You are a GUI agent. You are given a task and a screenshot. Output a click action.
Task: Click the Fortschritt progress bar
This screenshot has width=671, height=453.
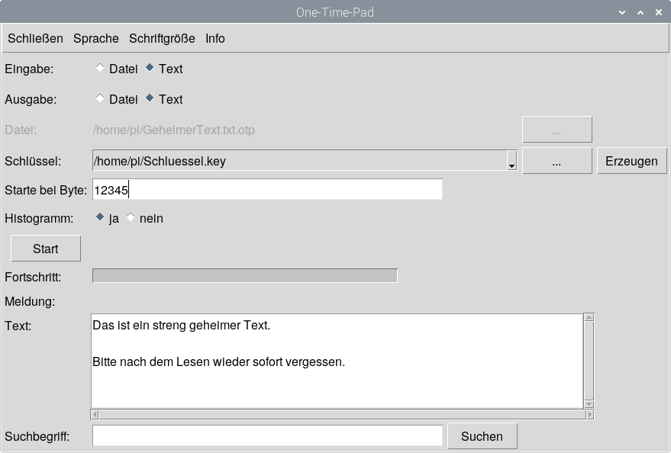244,276
